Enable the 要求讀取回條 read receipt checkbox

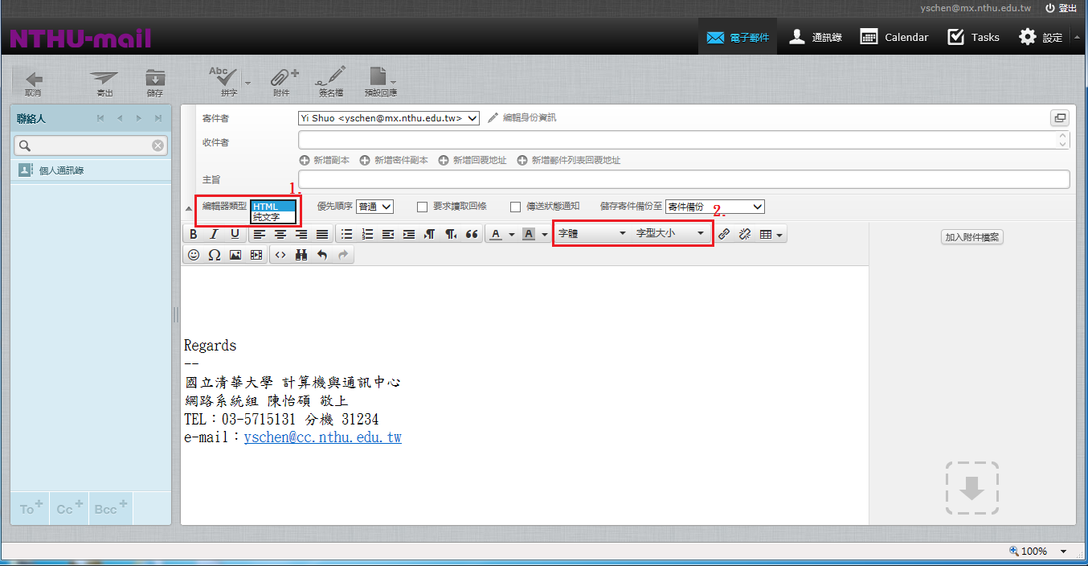point(422,207)
